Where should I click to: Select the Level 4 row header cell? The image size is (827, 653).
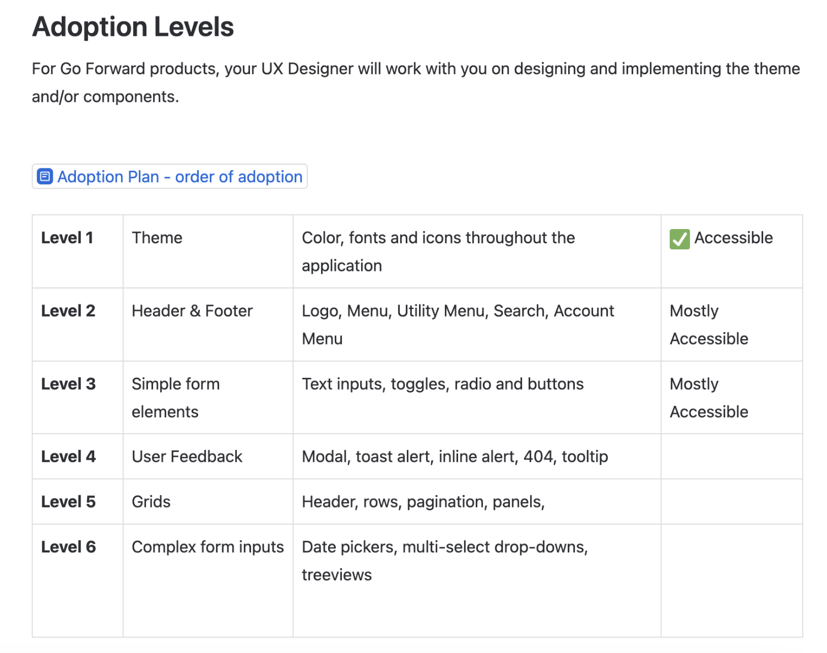(x=68, y=456)
